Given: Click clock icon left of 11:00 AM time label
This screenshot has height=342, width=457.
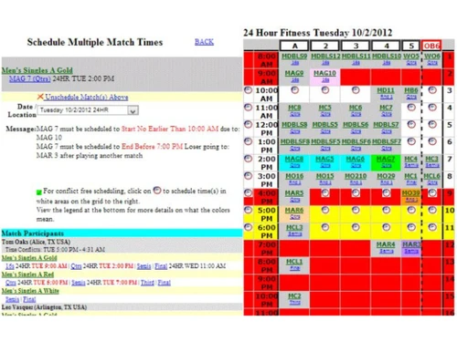Looking at the screenshot, I should coord(249,107).
